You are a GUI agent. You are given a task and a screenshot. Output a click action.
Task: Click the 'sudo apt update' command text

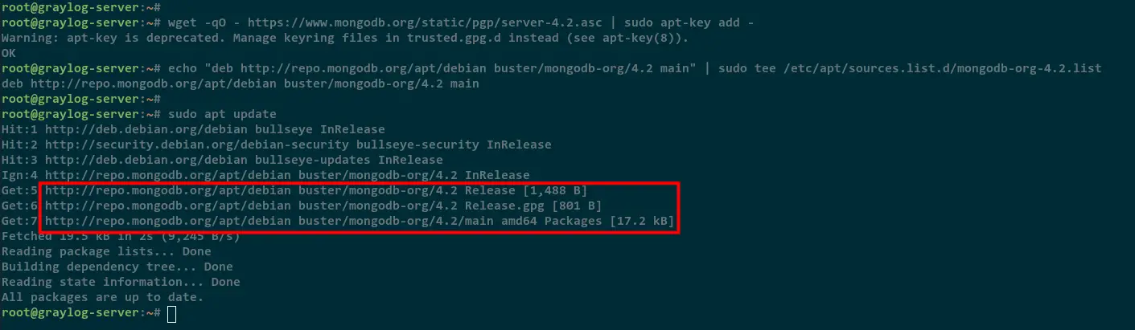[222, 114]
